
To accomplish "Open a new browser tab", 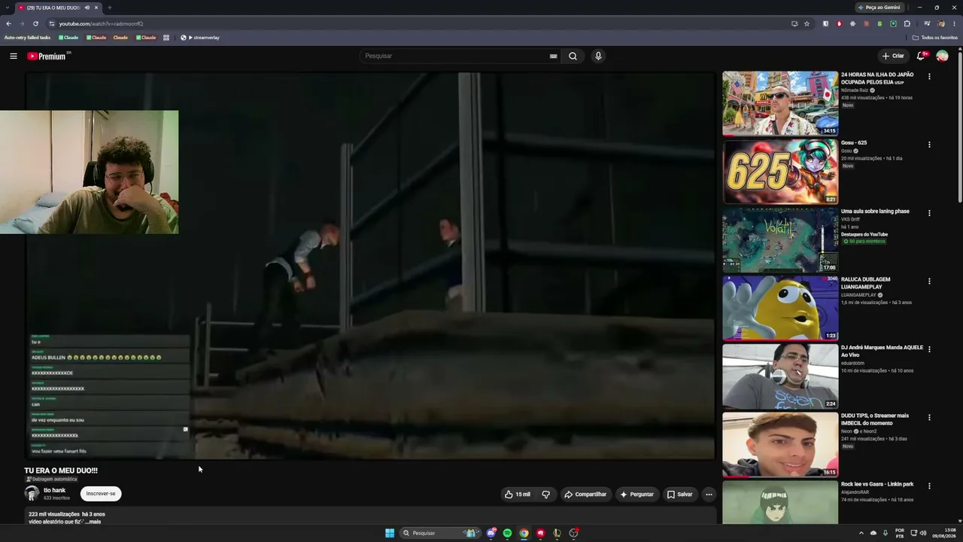I will (x=110, y=8).
